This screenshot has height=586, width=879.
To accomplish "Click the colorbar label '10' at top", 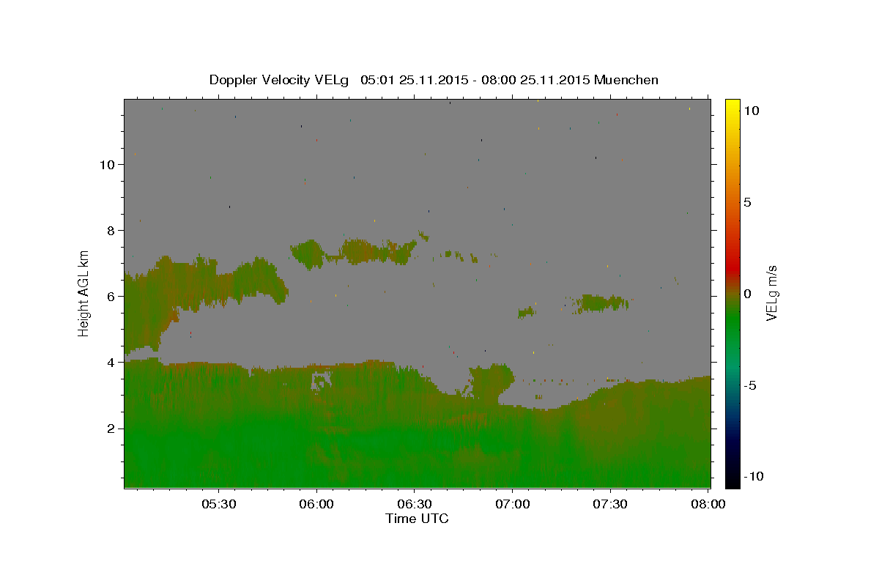I will click(x=751, y=110).
